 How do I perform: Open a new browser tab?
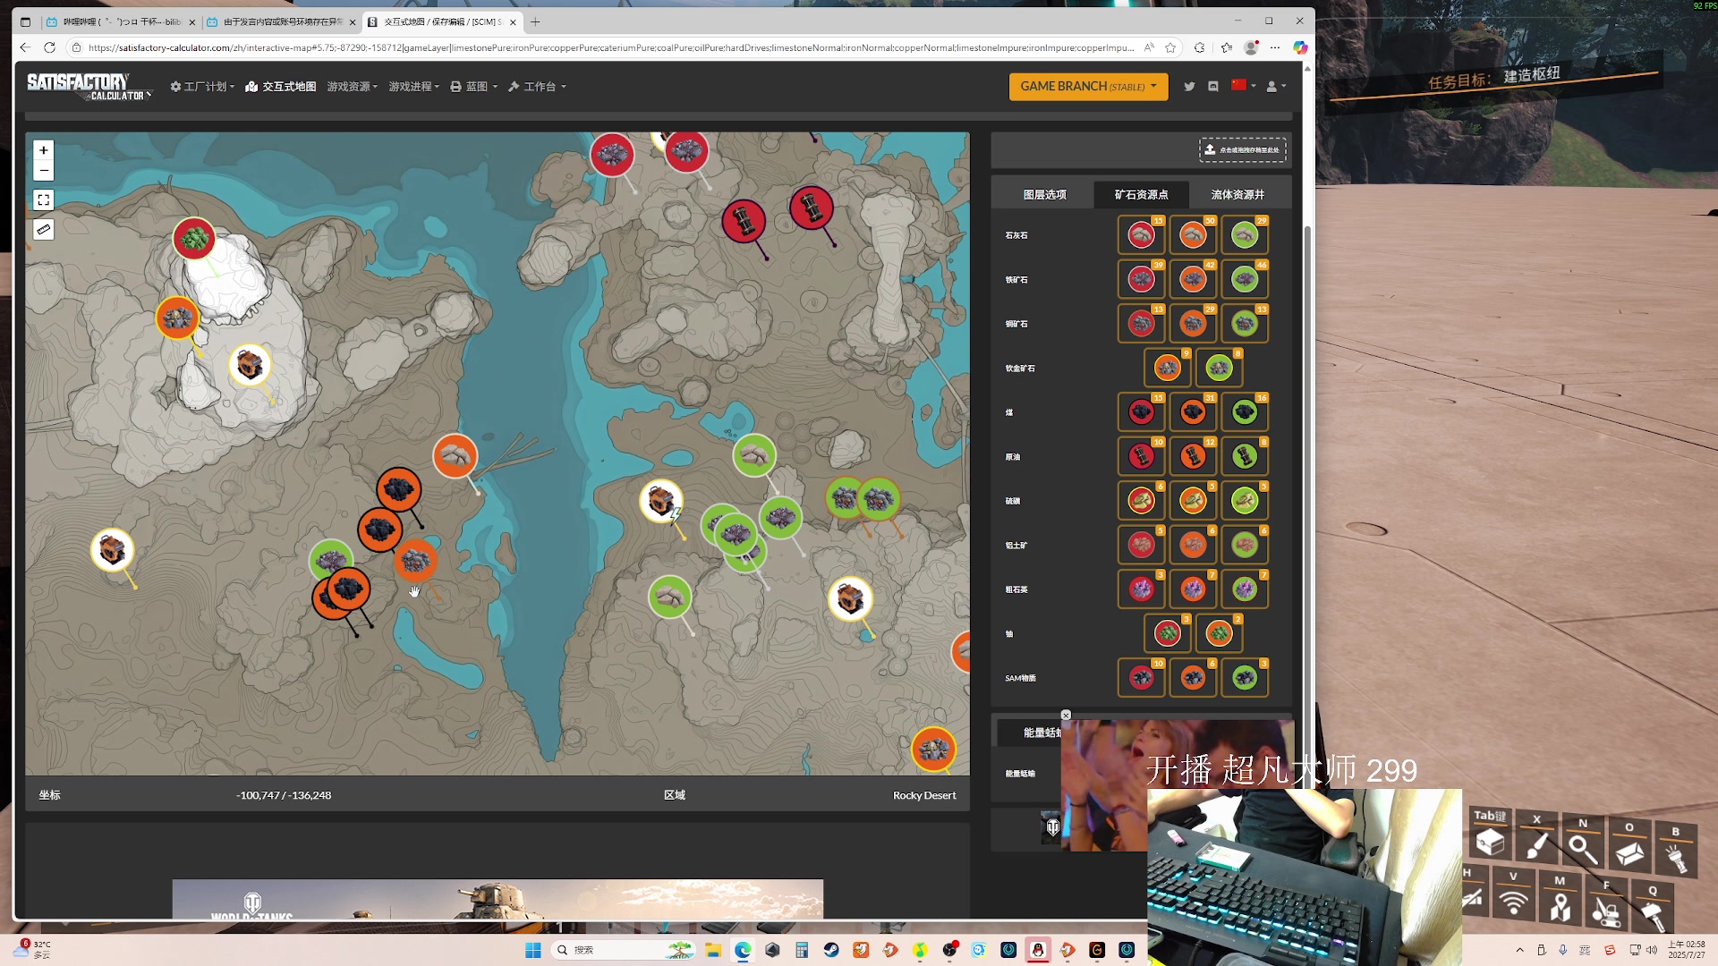535,21
